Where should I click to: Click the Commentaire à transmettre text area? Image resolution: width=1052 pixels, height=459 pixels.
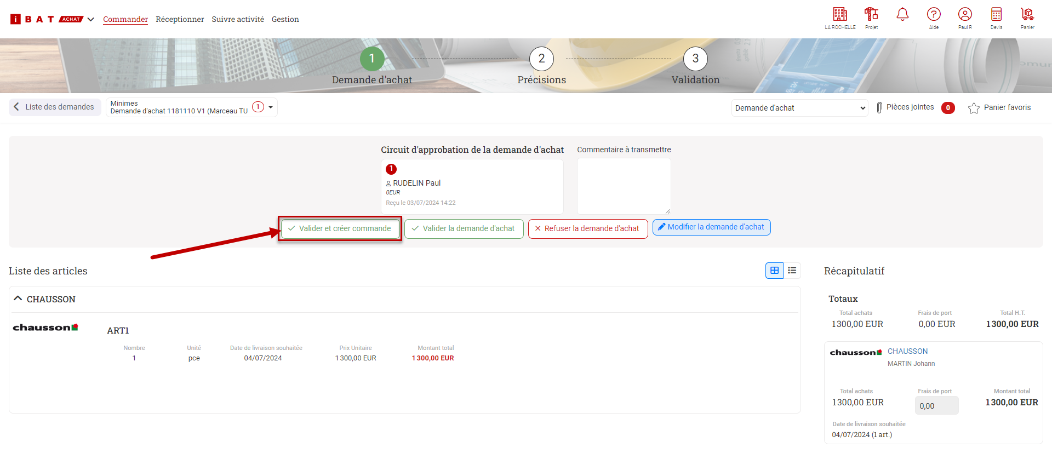tap(624, 186)
